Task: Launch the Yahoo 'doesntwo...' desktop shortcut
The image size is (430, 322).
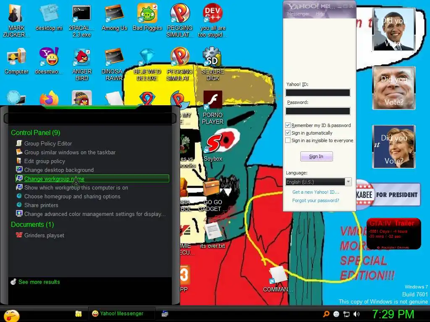Action: 49,61
